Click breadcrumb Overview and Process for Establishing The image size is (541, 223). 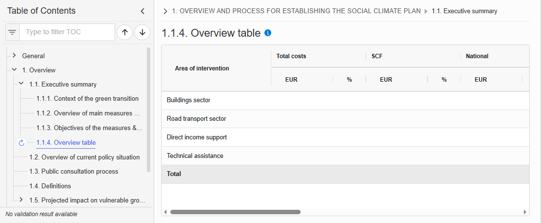tap(296, 11)
